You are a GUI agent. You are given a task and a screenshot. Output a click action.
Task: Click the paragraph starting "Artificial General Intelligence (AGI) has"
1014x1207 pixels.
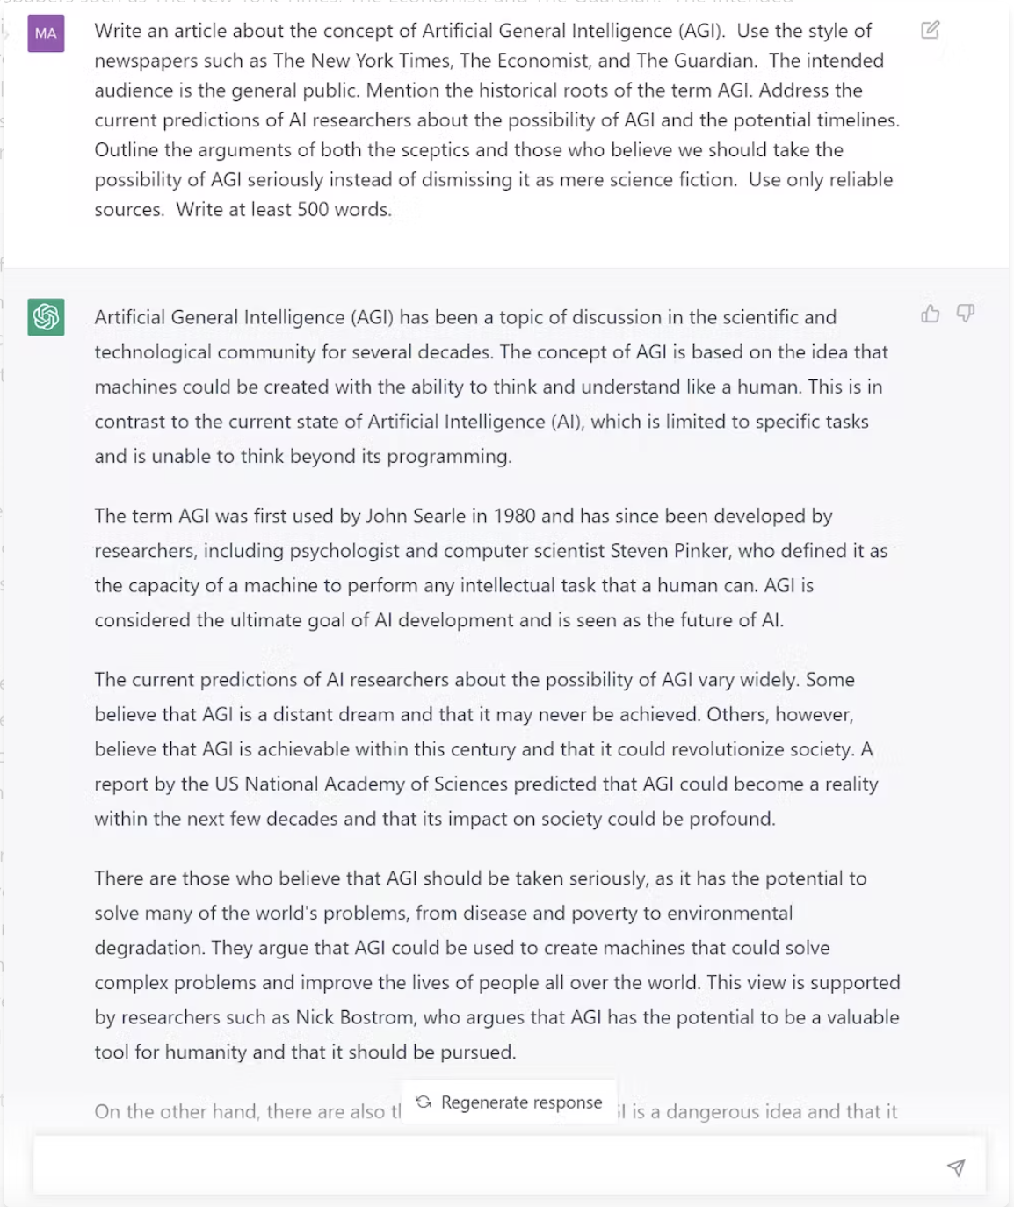(x=492, y=387)
